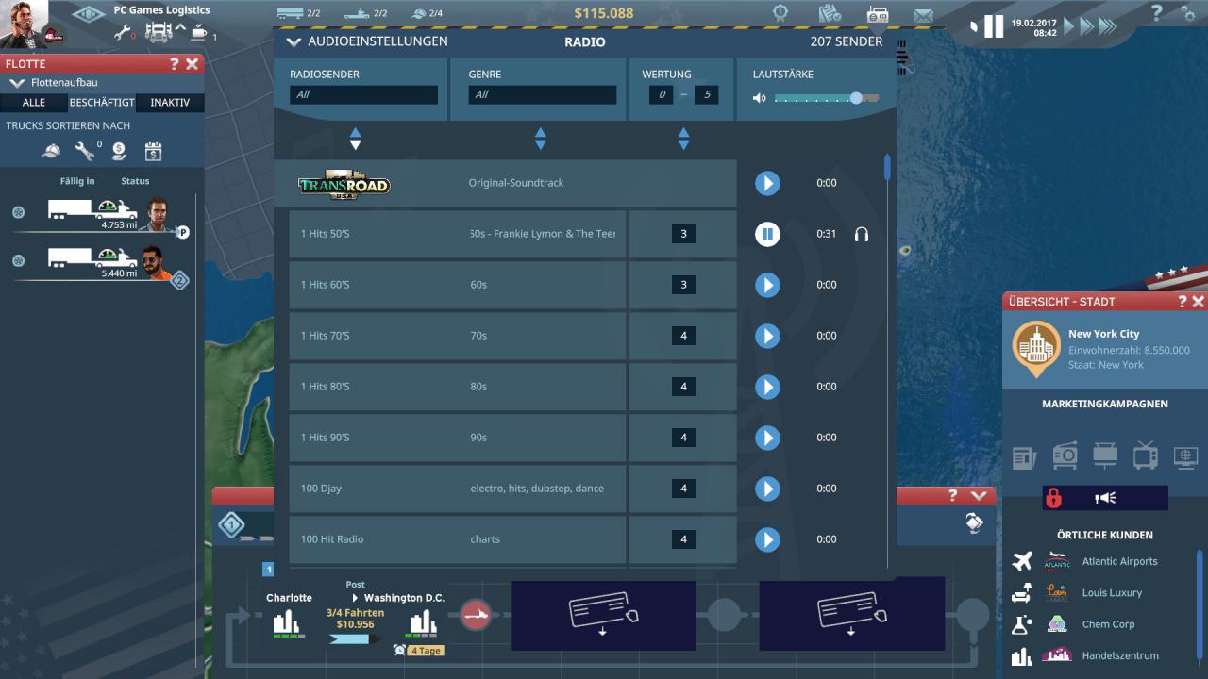Set game speed to double arrows

coord(1084,26)
